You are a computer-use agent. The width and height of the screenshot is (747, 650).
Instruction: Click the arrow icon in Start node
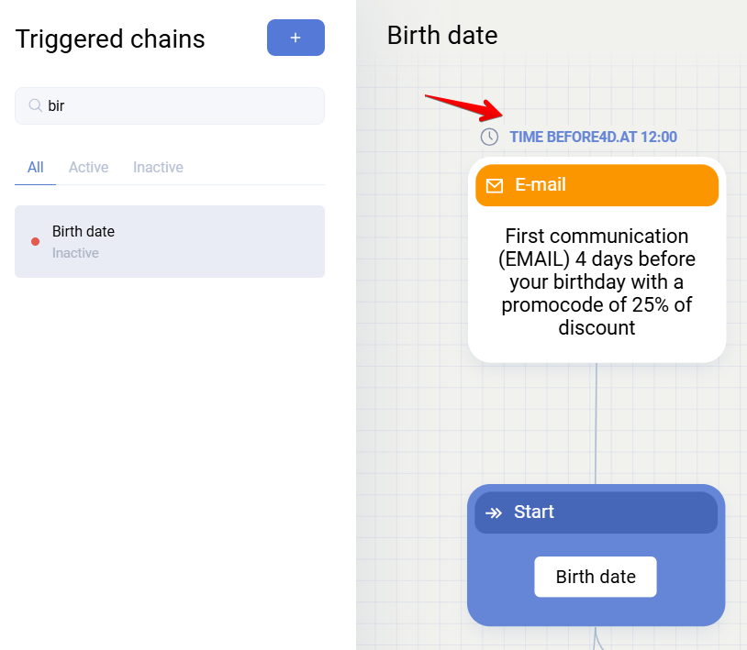(x=494, y=512)
